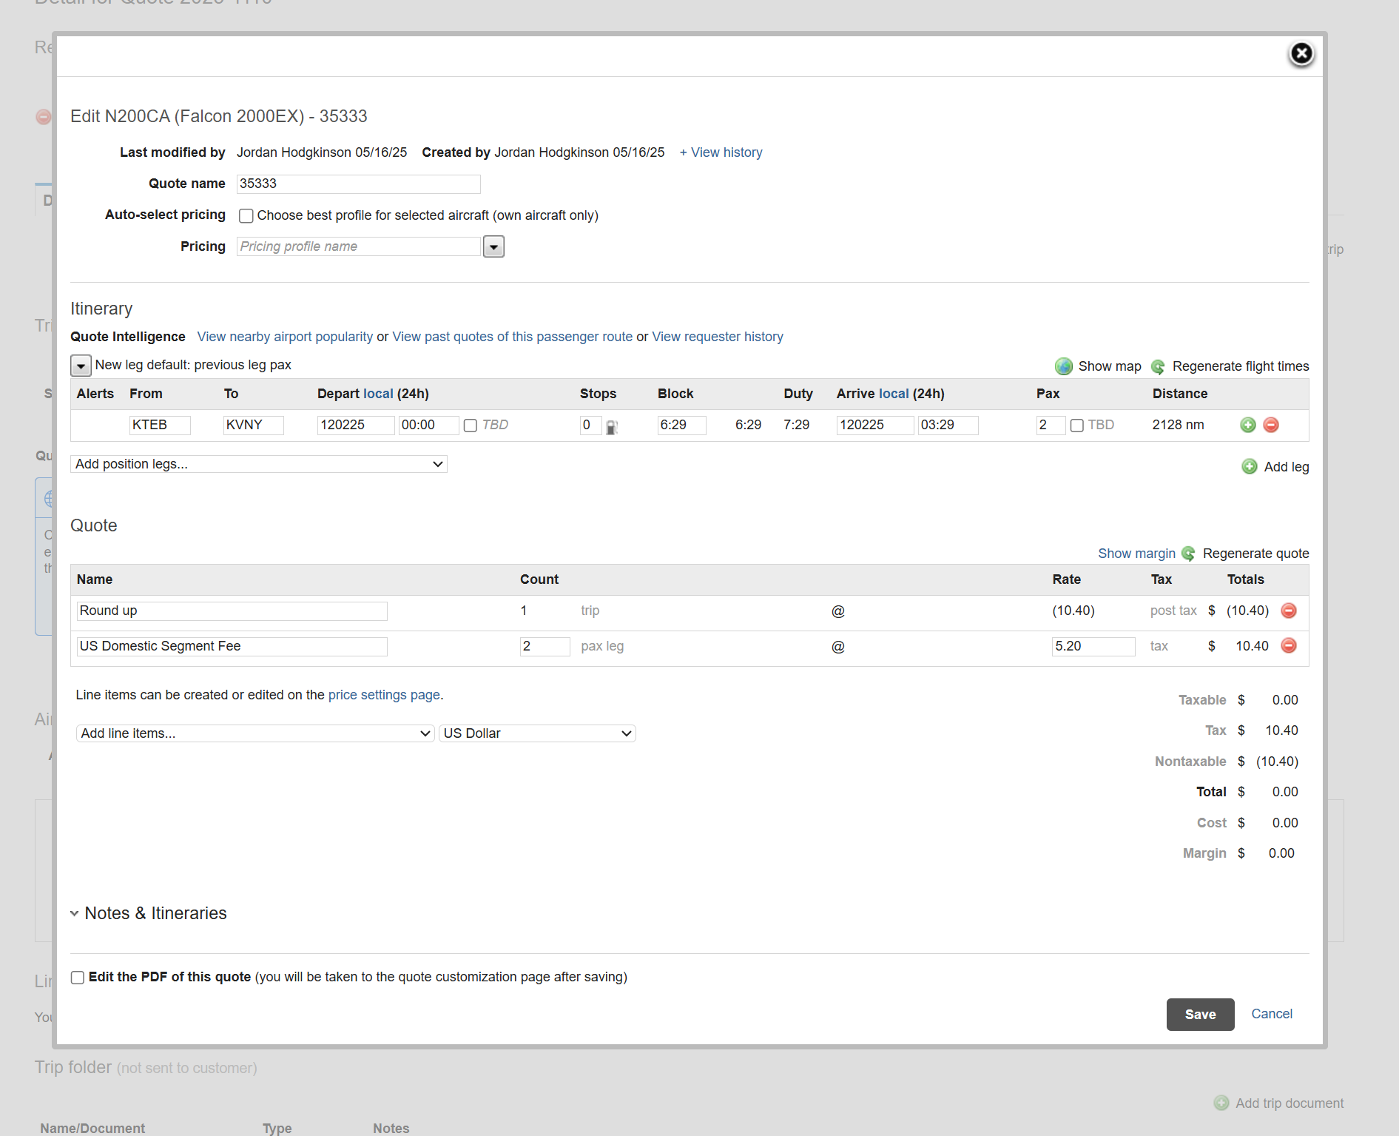Screen dimensions: 1399x1136
Task: Check Edit the PDF of this quote
Action: click(78, 978)
